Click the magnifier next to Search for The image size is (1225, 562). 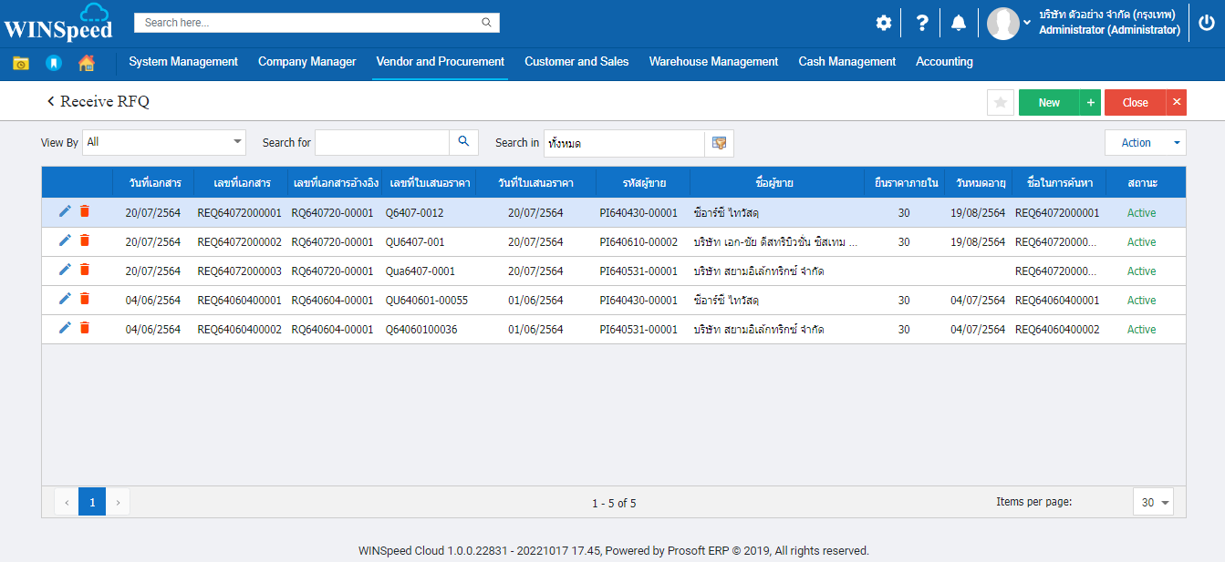(x=463, y=142)
